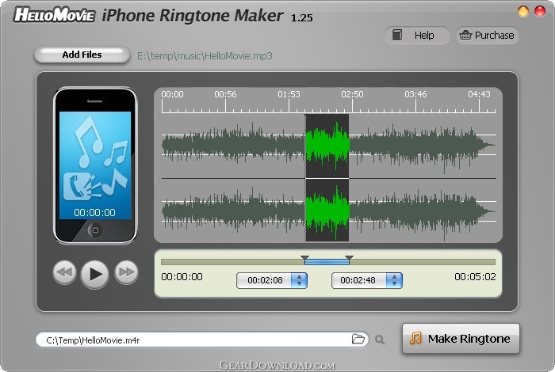This screenshot has width=555, height=372.
Task: Click the start marker on the range slider
Action: [304, 258]
